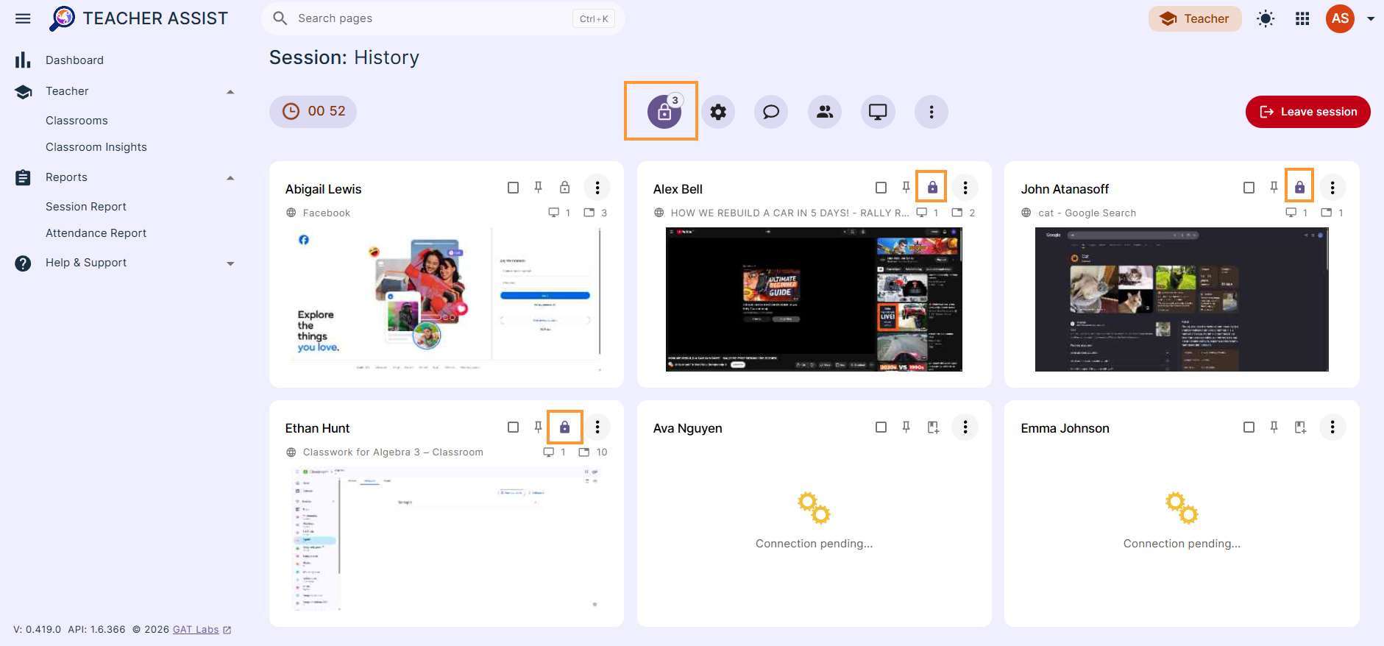Select Alex Bell checkbox
This screenshot has height=646, width=1384.
click(881, 188)
